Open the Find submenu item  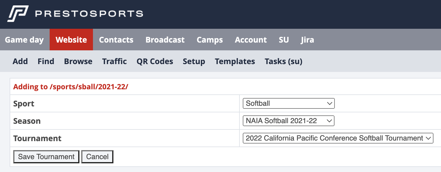[x=46, y=61]
